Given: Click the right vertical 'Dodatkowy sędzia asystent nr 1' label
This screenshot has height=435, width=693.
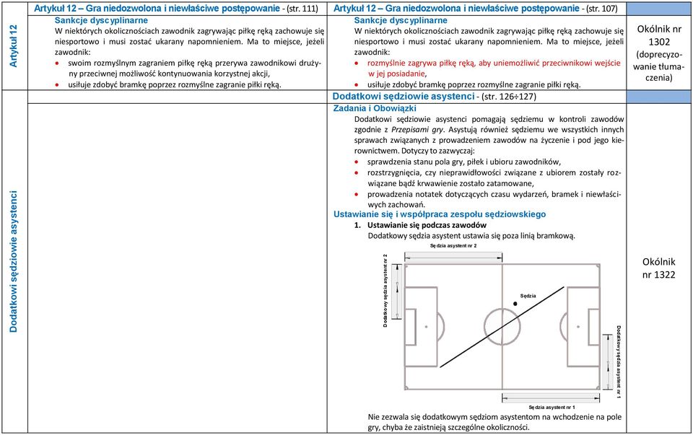Looking at the screenshot, I should point(619,362).
